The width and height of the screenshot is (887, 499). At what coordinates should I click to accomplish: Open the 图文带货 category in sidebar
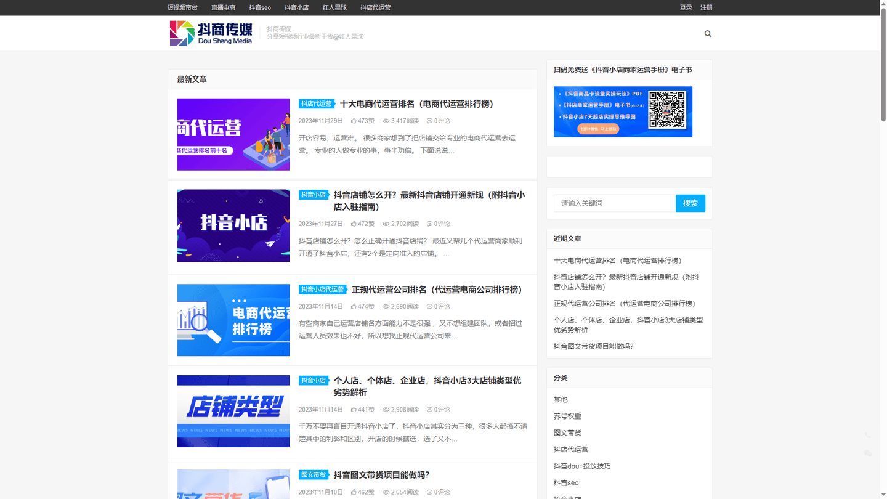[x=567, y=432]
